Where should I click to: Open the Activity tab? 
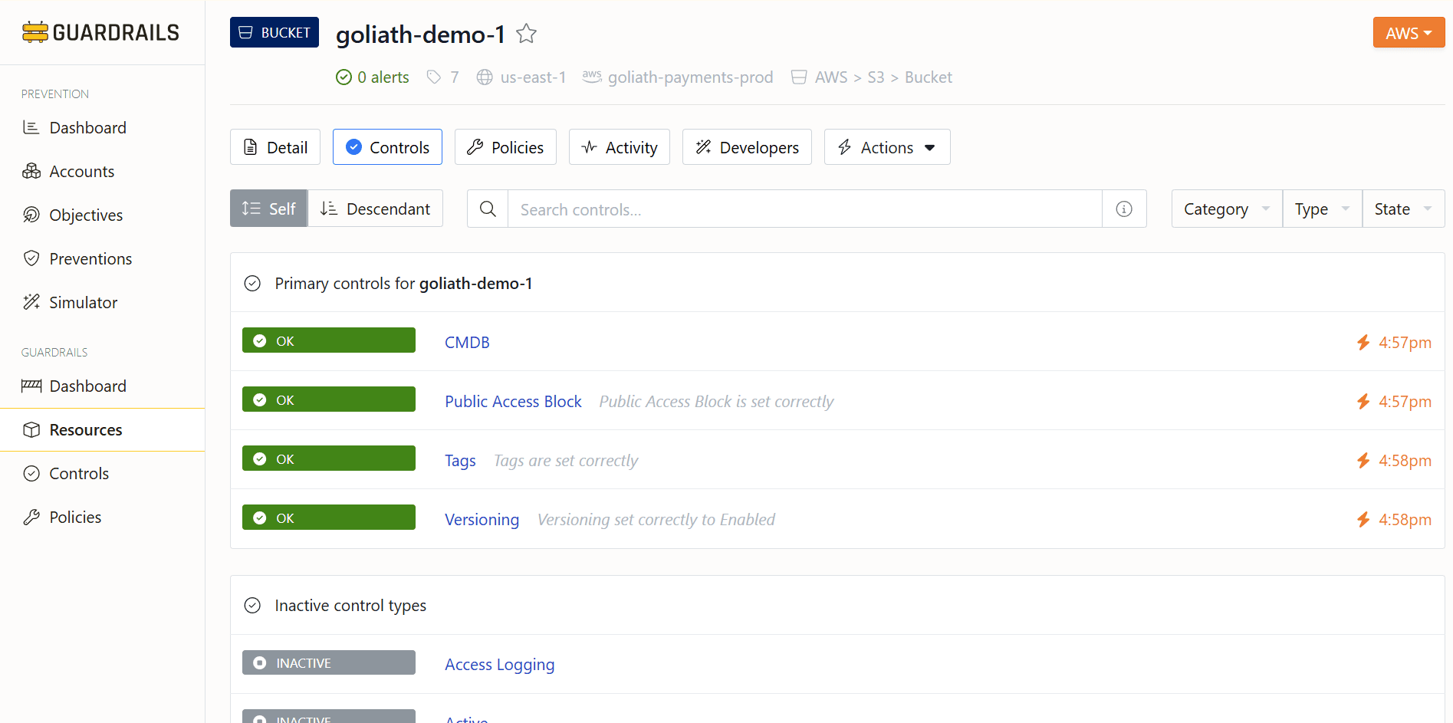pos(619,147)
